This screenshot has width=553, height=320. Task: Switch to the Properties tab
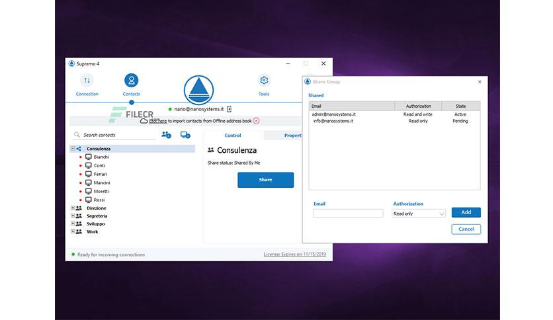(283, 136)
